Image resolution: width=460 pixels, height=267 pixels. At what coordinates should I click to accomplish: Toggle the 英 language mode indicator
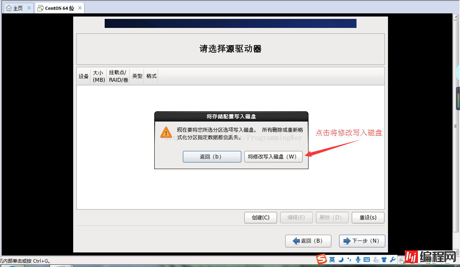tap(332, 260)
